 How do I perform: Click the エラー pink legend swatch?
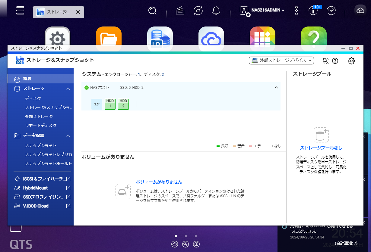coord(251,146)
